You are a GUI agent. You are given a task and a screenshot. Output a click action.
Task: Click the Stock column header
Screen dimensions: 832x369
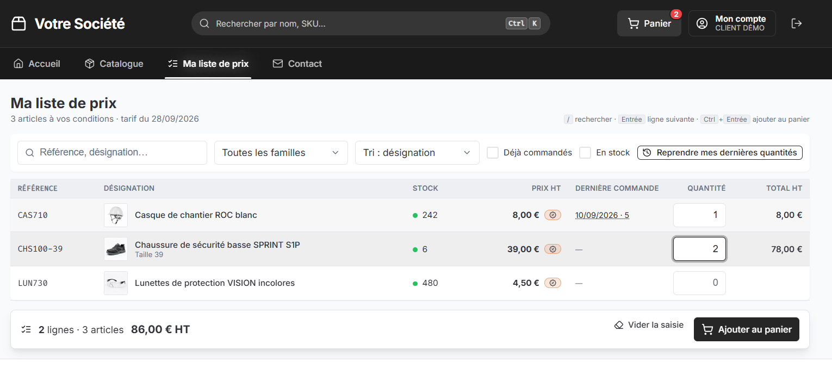tap(425, 189)
